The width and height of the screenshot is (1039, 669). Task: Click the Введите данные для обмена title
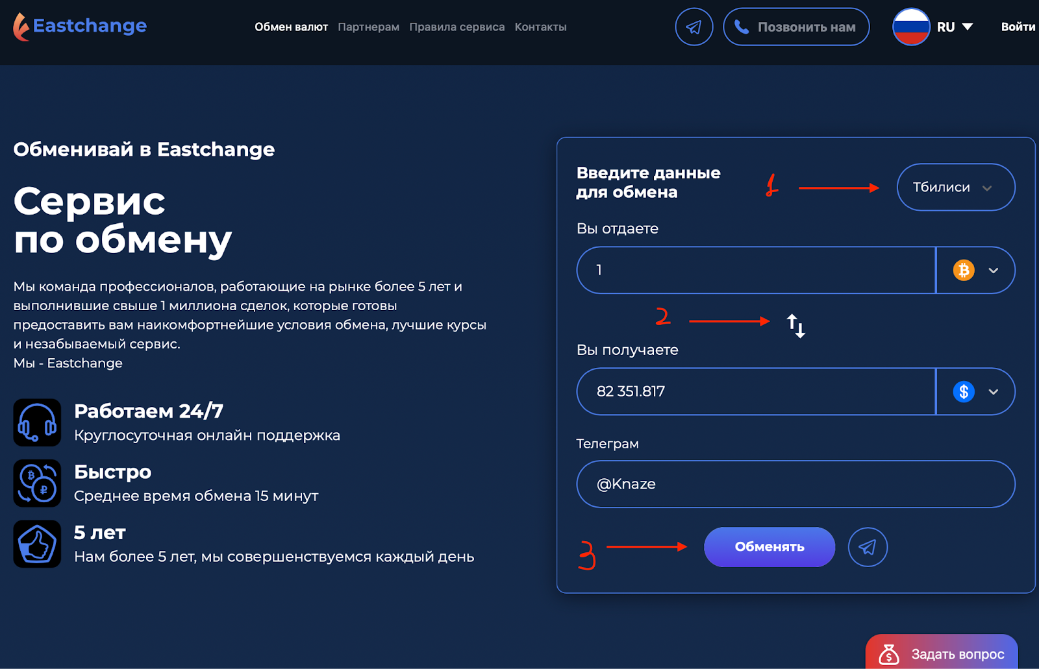click(x=648, y=182)
